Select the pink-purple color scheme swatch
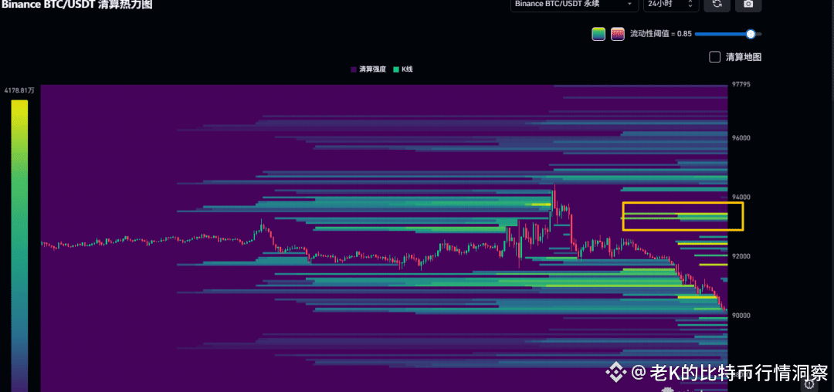This screenshot has height=392, width=834. tap(617, 34)
